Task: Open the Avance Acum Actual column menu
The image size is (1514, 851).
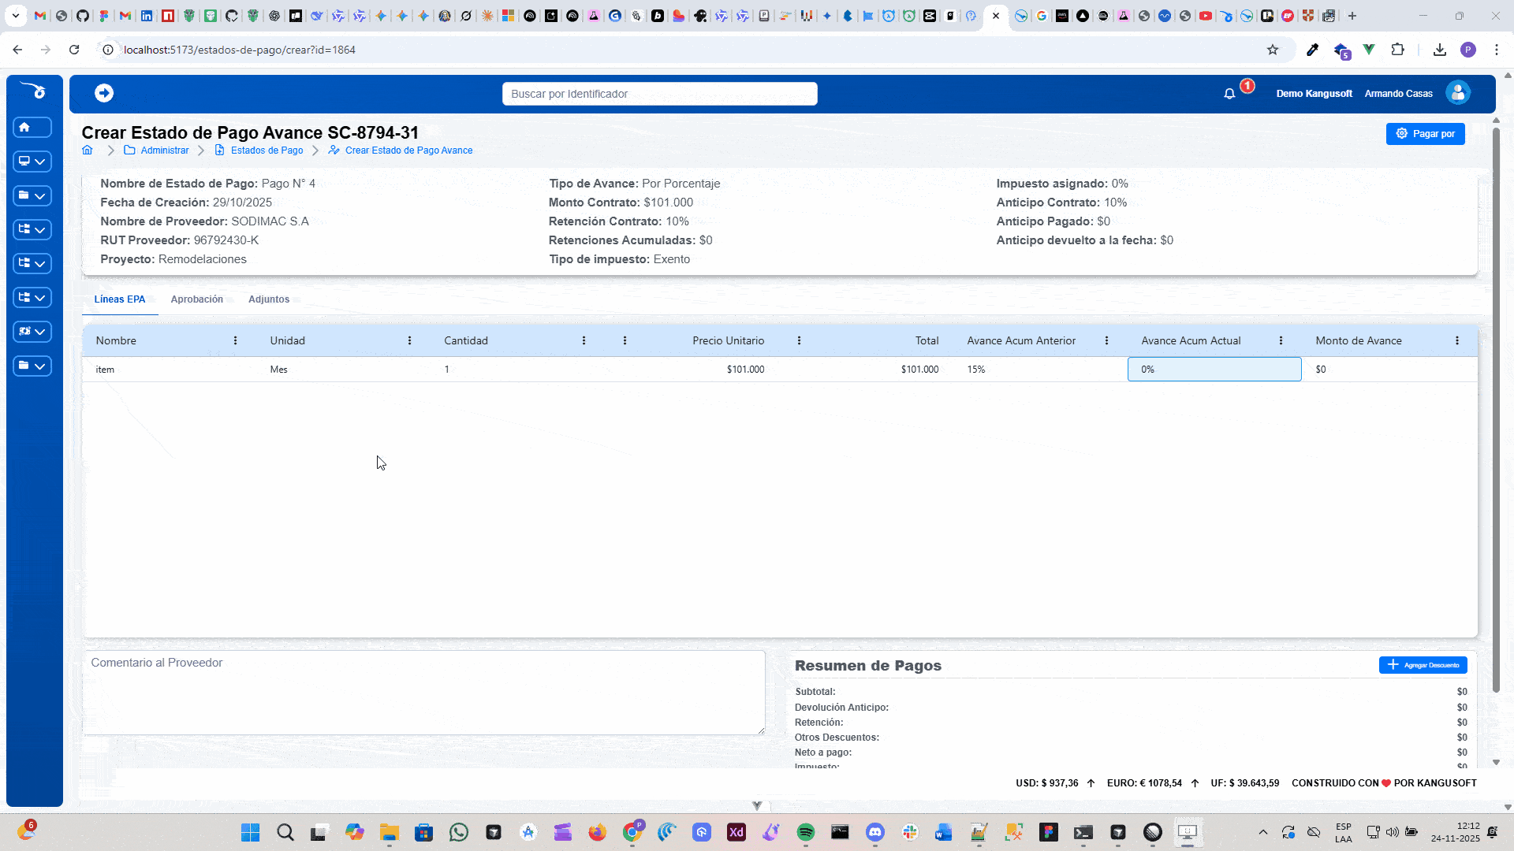Action: click(1281, 340)
